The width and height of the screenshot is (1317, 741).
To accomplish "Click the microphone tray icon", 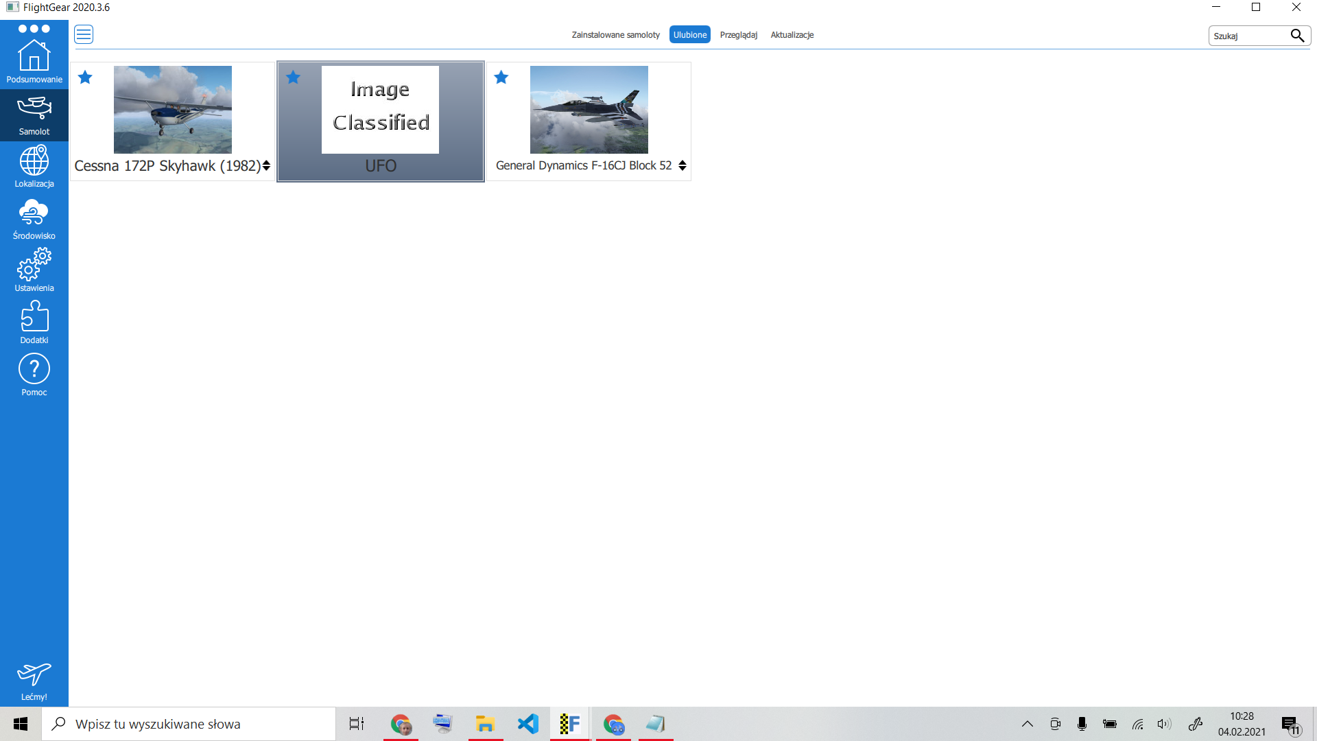I will pos(1082,724).
